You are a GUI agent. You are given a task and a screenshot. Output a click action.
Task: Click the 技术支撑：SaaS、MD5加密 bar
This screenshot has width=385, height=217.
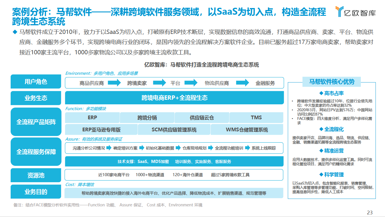(x=175, y=162)
